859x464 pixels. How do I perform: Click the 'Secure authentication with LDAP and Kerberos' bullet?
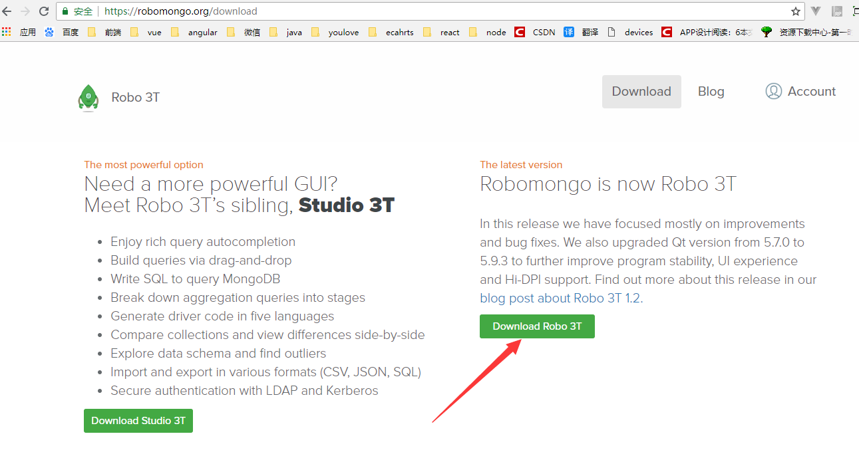click(244, 391)
